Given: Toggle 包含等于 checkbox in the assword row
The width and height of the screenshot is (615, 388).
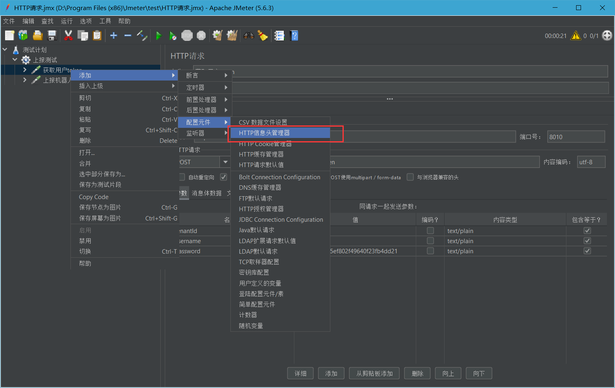Looking at the screenshot, I should pyautogui.click(x=587, y=251).
